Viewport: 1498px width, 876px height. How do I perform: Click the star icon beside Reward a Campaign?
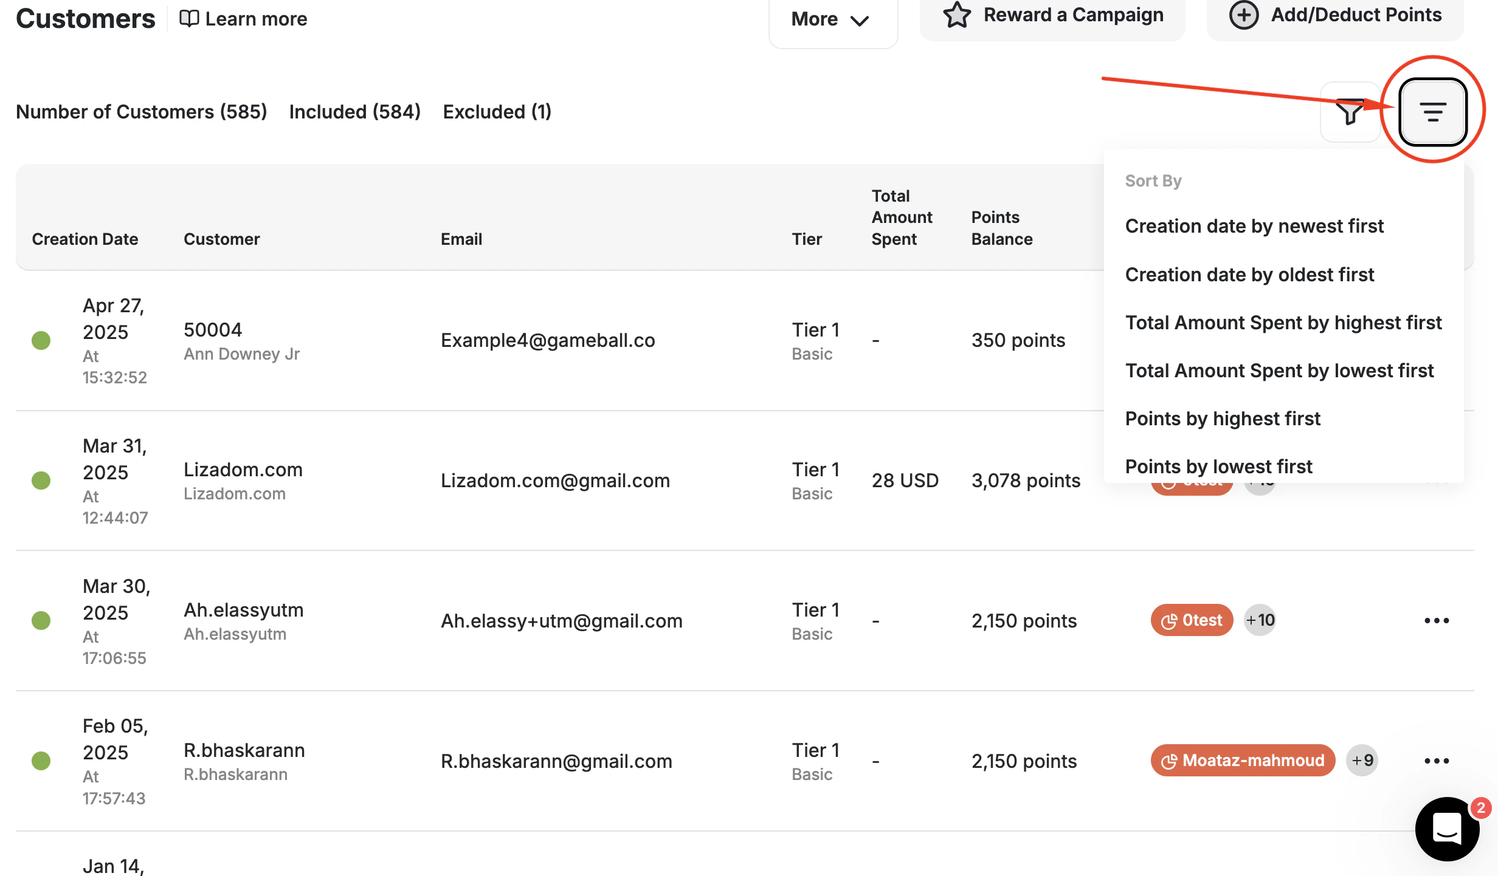[956, 15]
